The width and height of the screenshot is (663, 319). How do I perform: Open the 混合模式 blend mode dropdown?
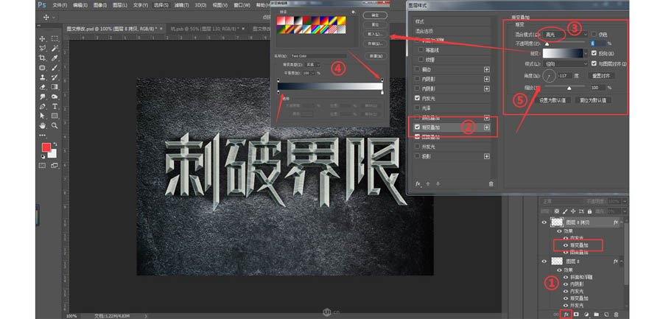coord(554,34)
